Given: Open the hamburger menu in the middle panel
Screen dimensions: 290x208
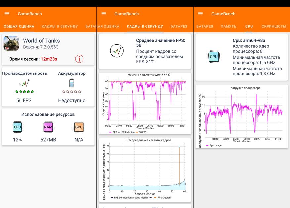Looking at the screenshot, I should point(104,14).
